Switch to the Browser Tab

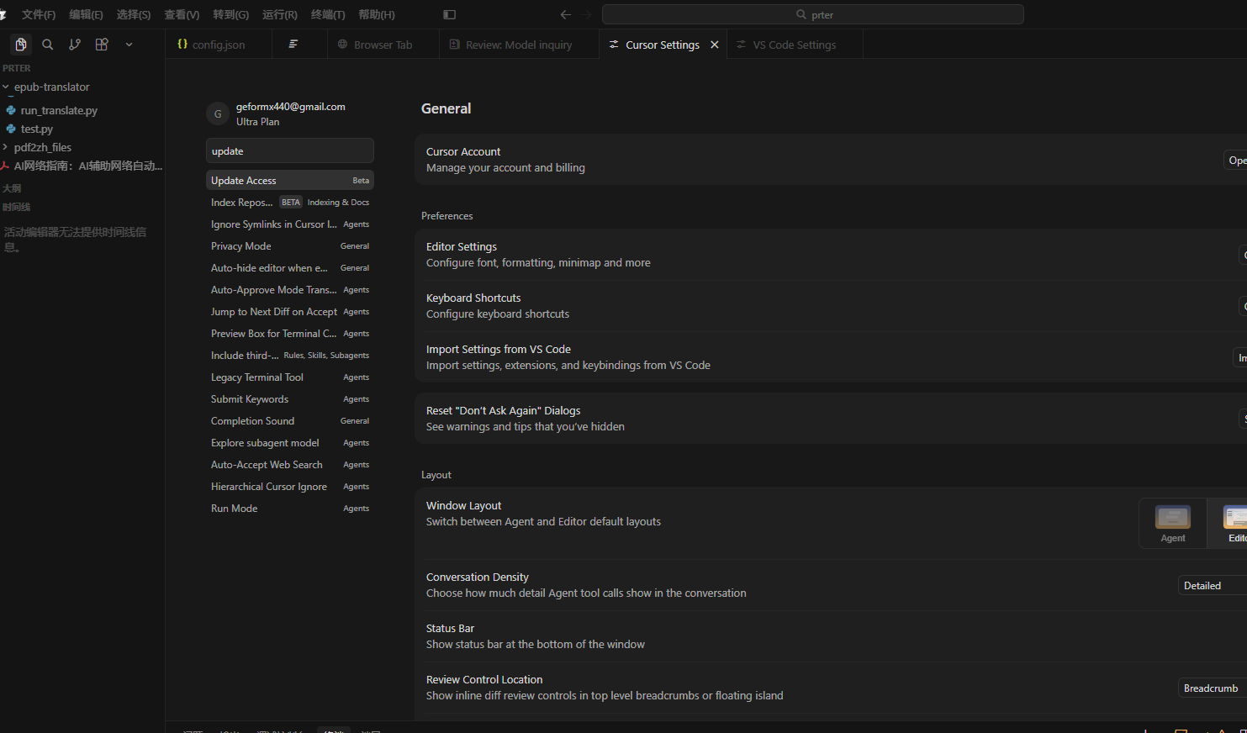(x=383, y=45)
